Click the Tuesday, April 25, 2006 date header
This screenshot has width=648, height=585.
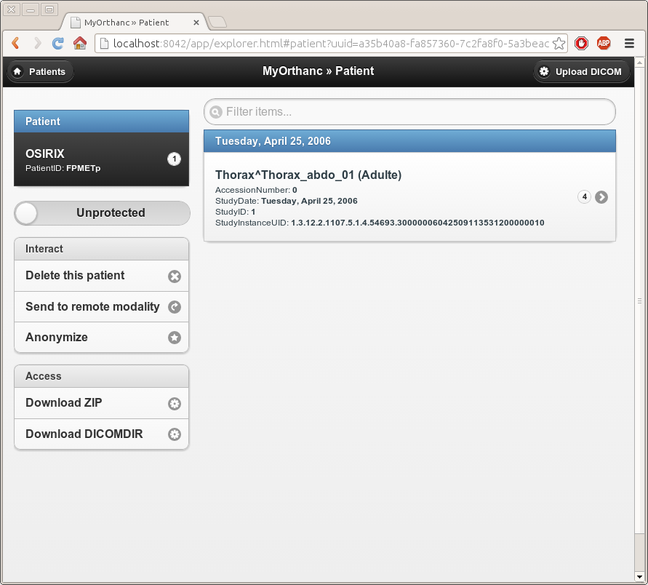(409, 141)
